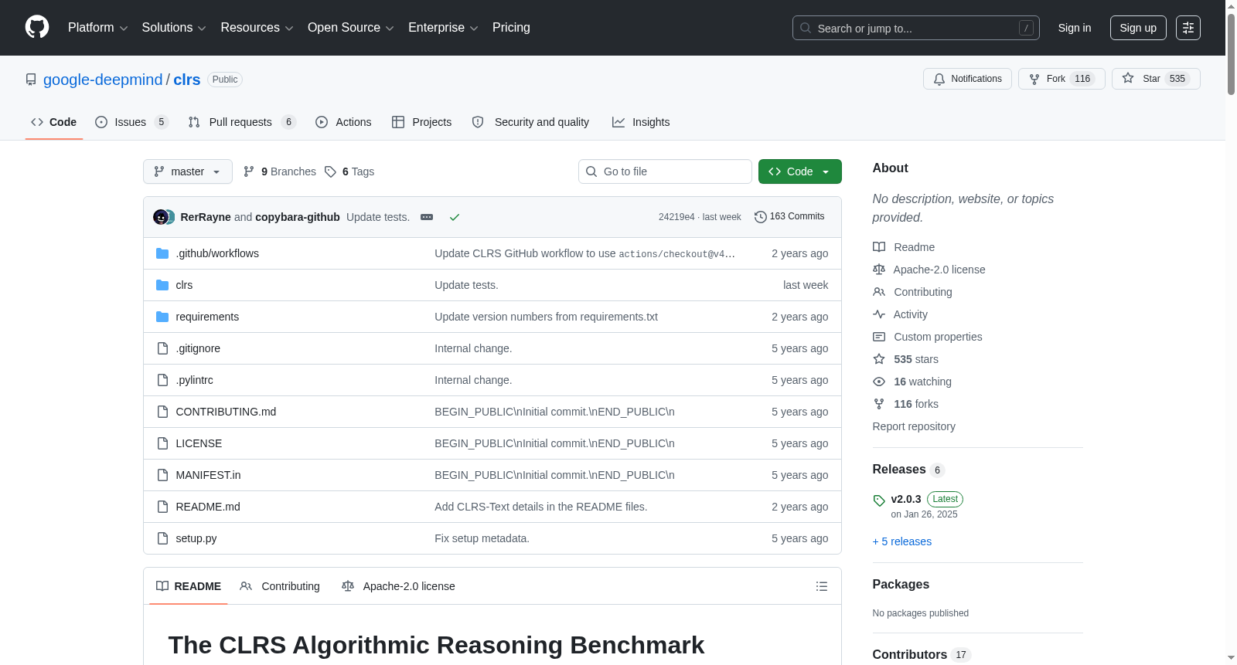Fork the repository using Fork button
Viewport: 1237px width, 665px height.
point(1062,79)
